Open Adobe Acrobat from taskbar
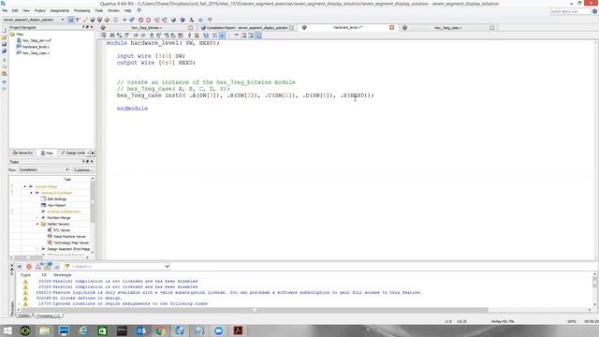Viewport: 599px width, 337px height. pos(238,330)
